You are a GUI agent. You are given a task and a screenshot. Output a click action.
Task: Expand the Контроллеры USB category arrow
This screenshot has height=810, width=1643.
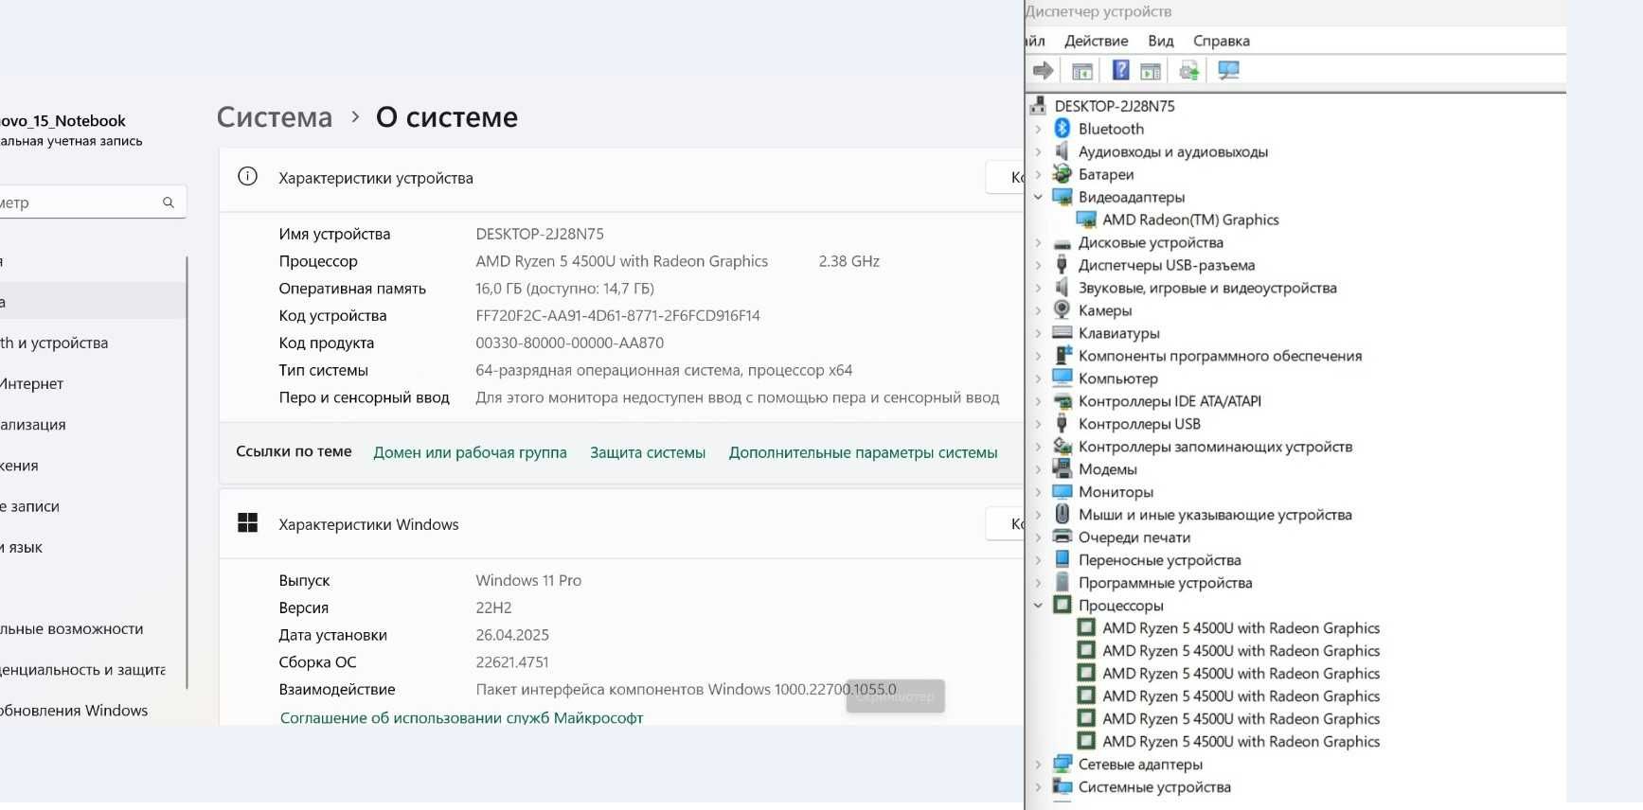tap(1038, 424)
